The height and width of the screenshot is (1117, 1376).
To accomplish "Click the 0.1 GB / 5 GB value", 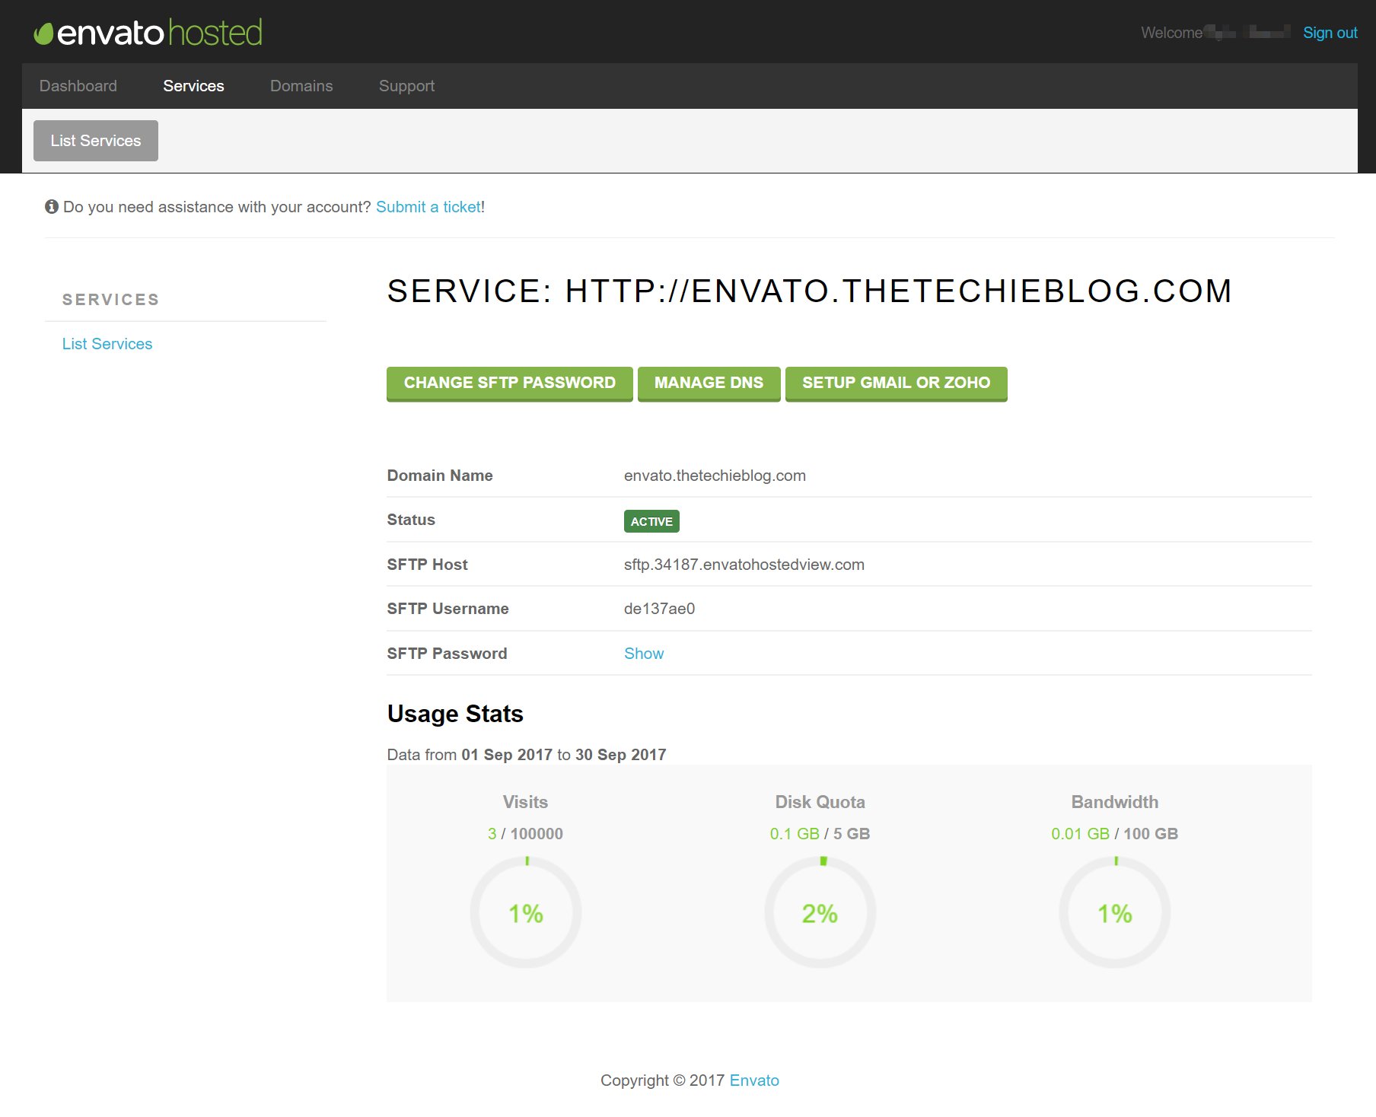I will click(820, 834).
